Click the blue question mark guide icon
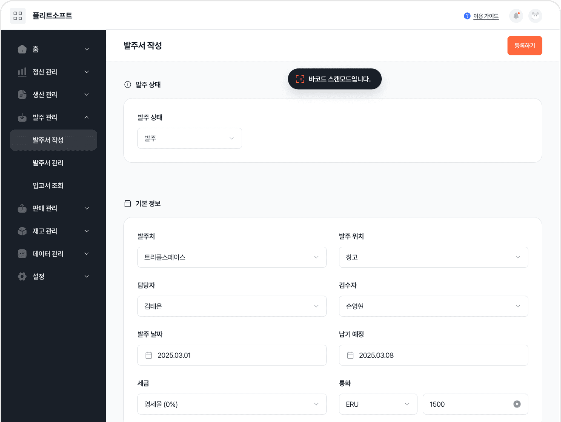The height and width of the screenshot is (422, 561). (467, 16)
